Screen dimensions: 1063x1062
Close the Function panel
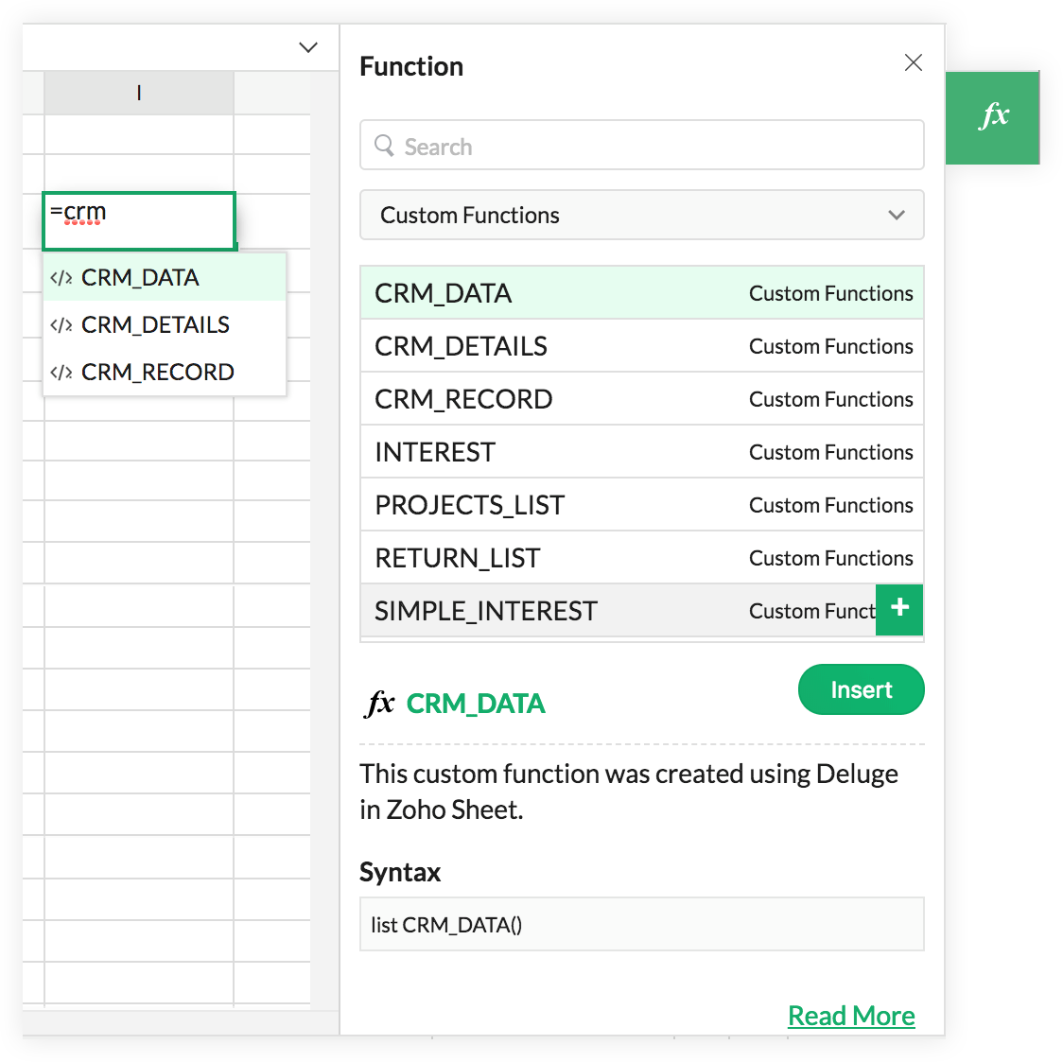point(914,63)
